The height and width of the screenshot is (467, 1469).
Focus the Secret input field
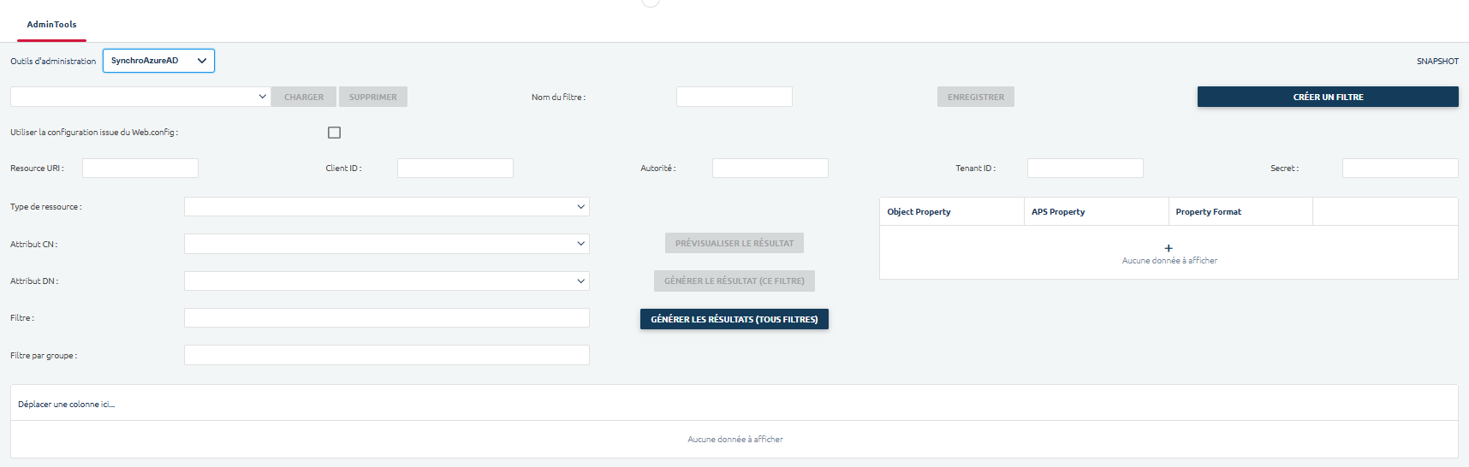pos(1400,168)
